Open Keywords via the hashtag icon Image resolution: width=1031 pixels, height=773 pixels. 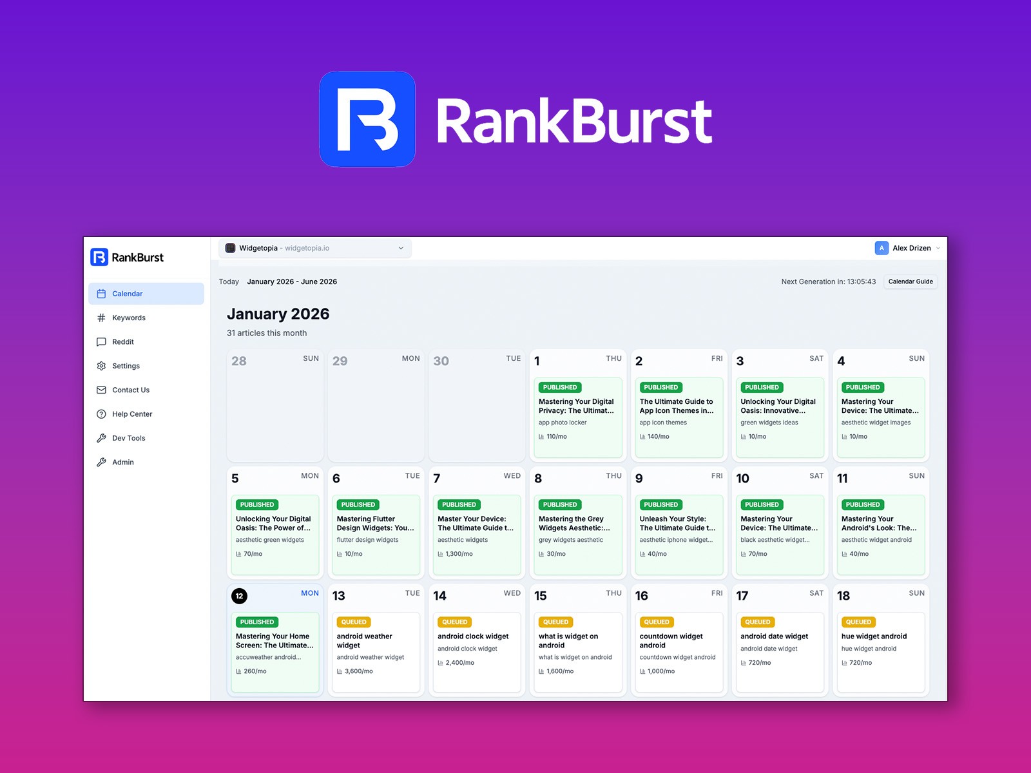click(x=101, y=318)
